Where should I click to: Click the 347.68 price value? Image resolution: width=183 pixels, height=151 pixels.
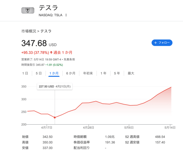tap(34, 43)
